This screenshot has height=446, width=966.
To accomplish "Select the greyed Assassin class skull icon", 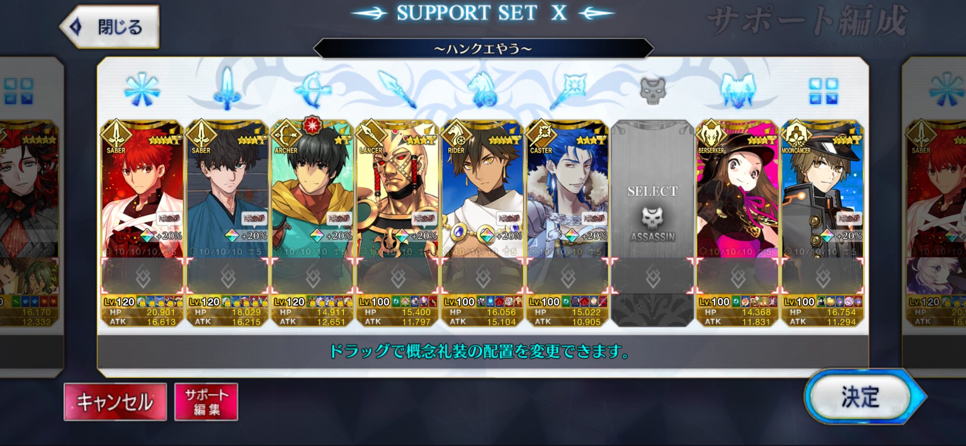I will 653,91.
